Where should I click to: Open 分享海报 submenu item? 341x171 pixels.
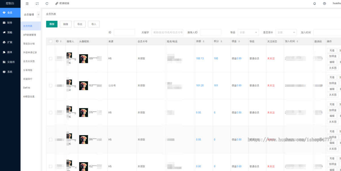pyautogui.click(x=31, y=70)
